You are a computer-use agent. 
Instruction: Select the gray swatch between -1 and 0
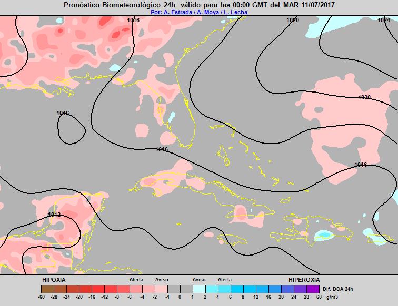tap(174, 289)
